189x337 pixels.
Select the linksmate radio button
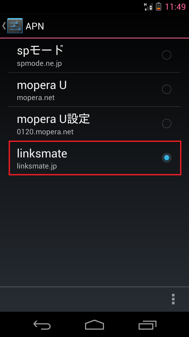[167, 158]
